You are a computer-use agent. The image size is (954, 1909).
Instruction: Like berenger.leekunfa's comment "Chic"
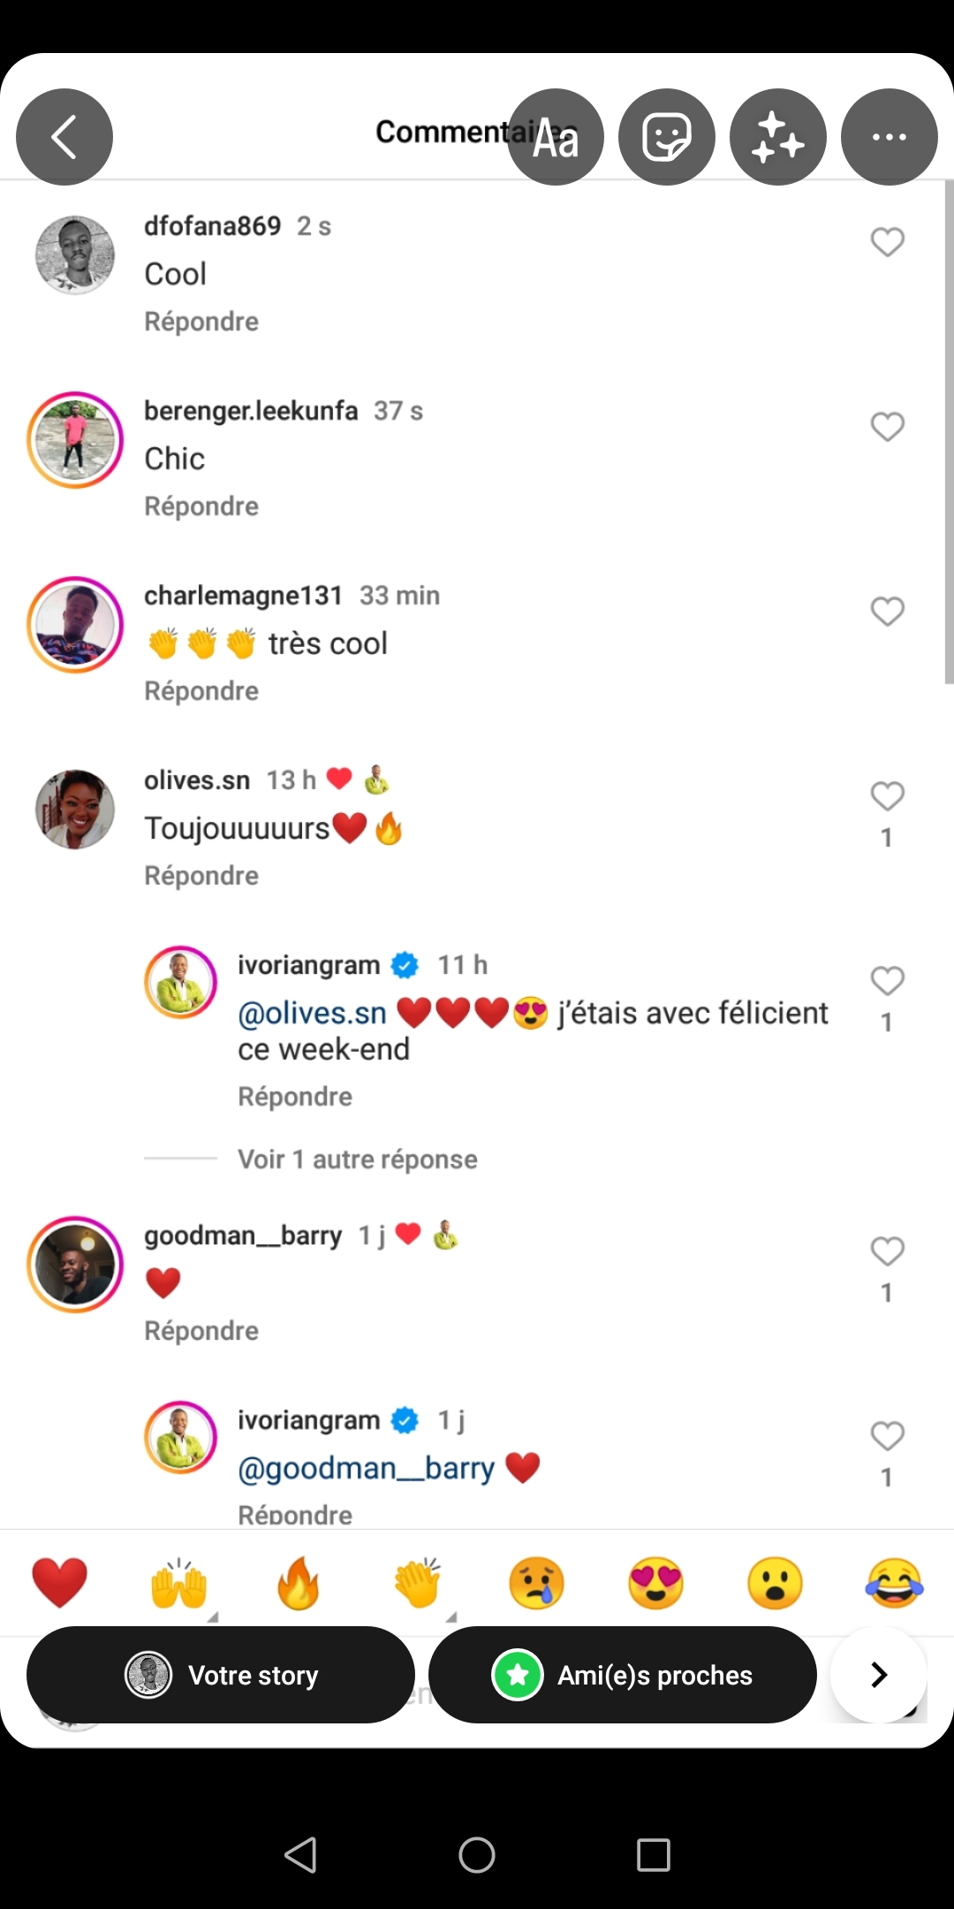click(x=887, y=427)
